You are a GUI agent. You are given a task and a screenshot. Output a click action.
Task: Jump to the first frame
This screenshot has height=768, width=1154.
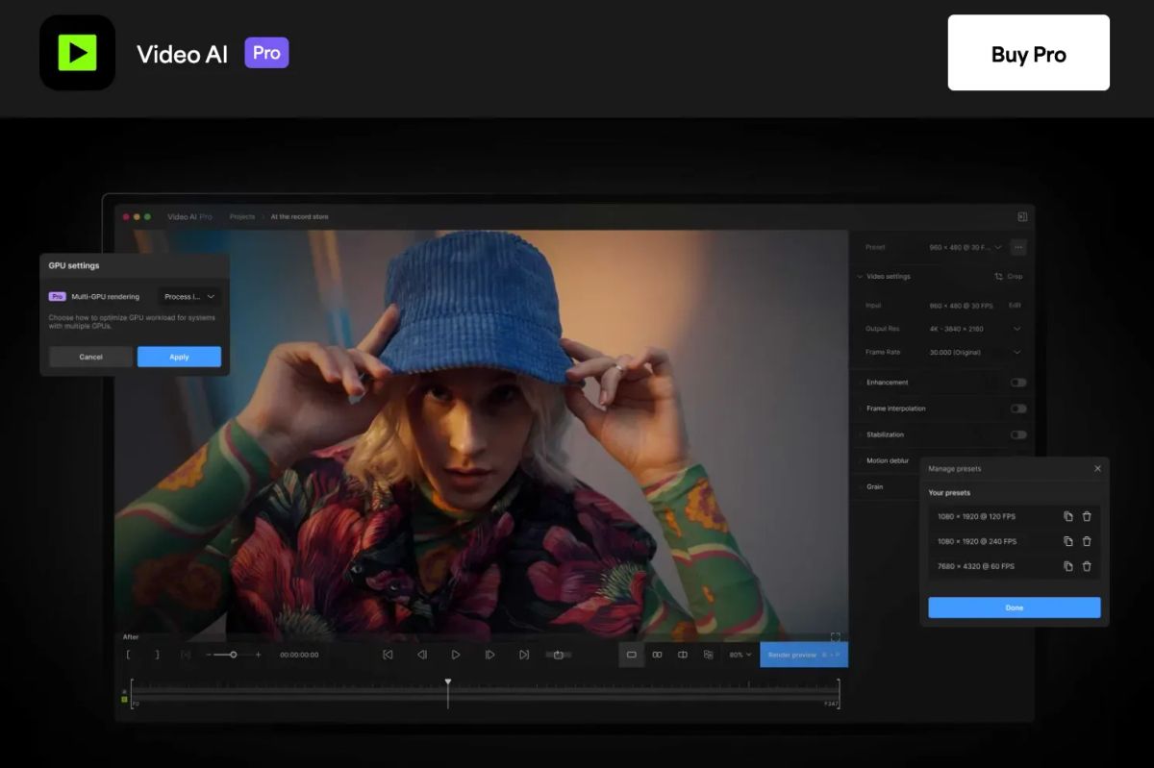coord(388,655)
